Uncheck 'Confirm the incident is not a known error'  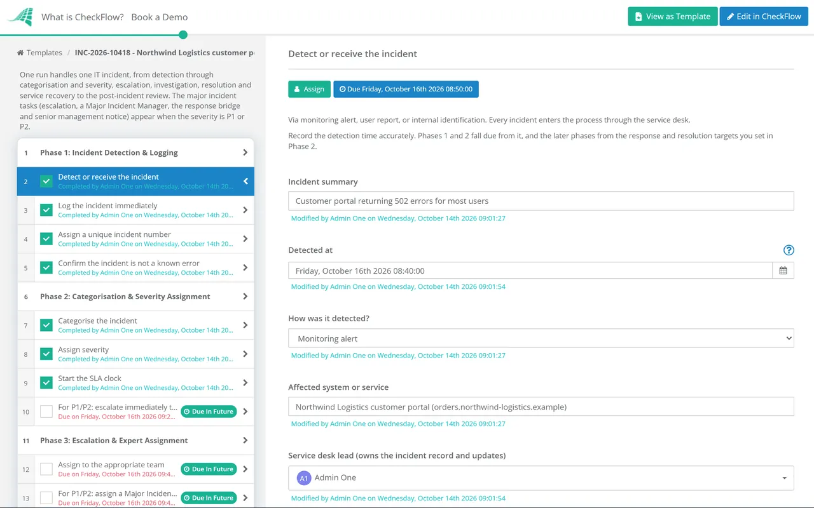(46, 267)
